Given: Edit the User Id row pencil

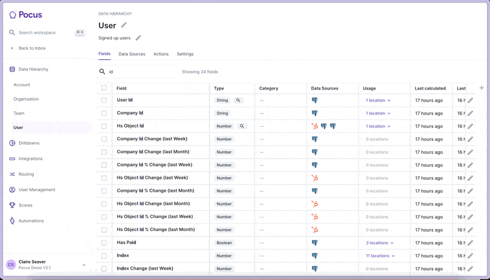Looking at the screenshot, I should [x=470, y=100].
